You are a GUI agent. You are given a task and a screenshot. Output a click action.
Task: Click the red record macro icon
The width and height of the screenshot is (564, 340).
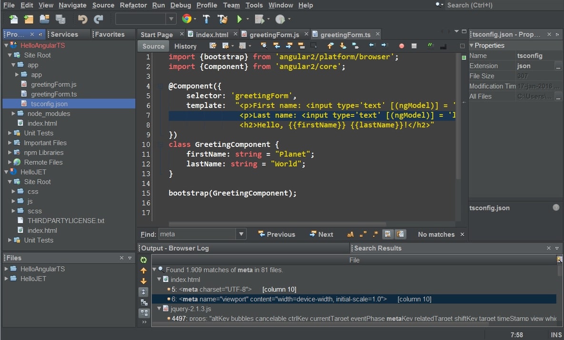(x=401, y=46)
